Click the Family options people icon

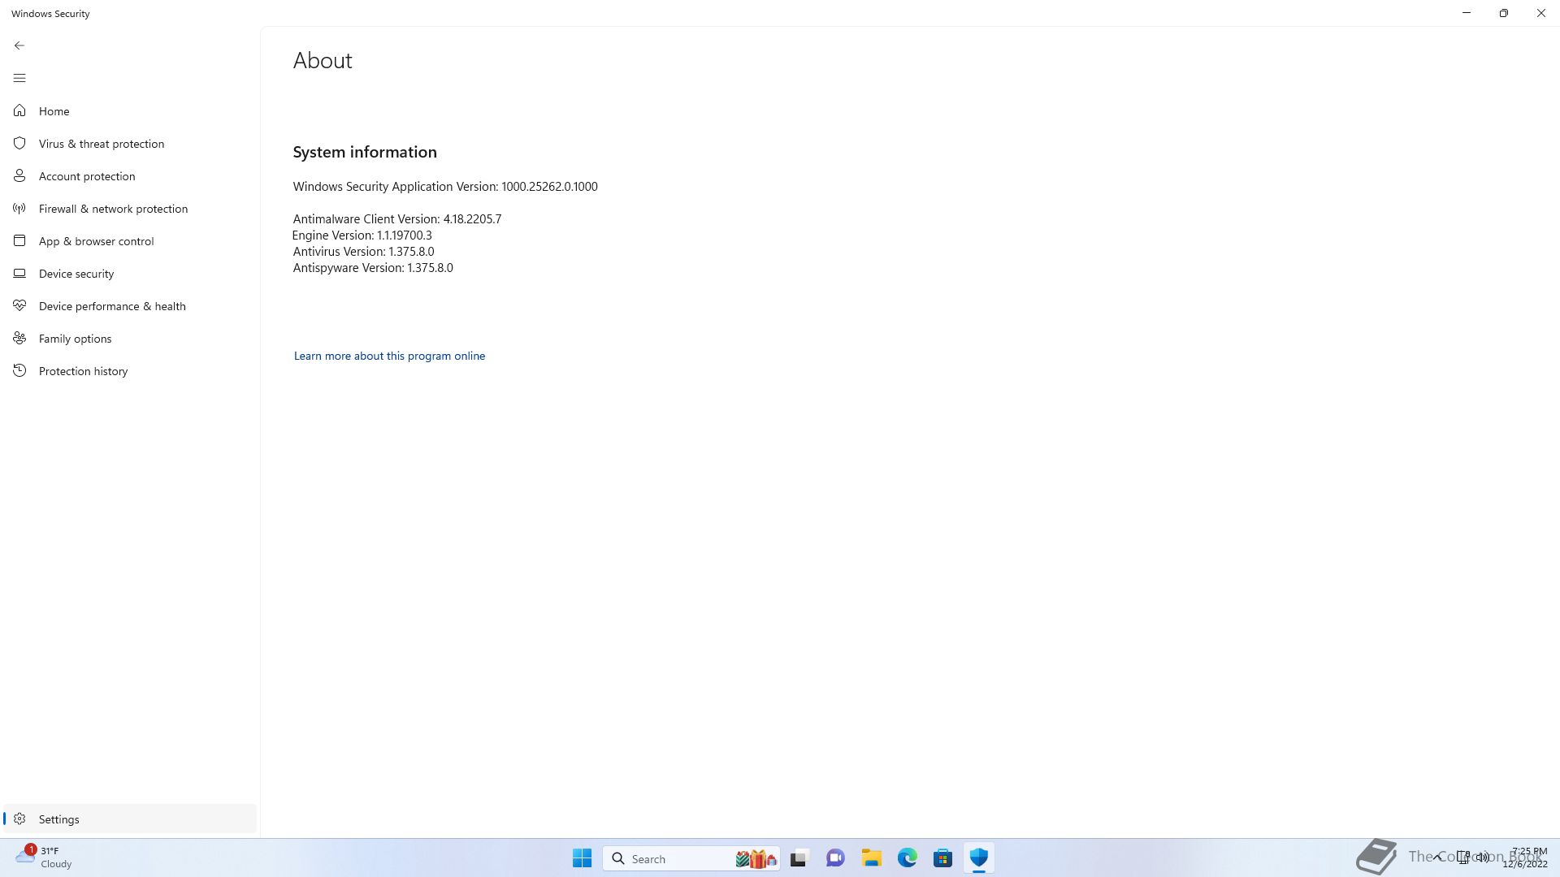pyautogui.click(x=19, y=338)
